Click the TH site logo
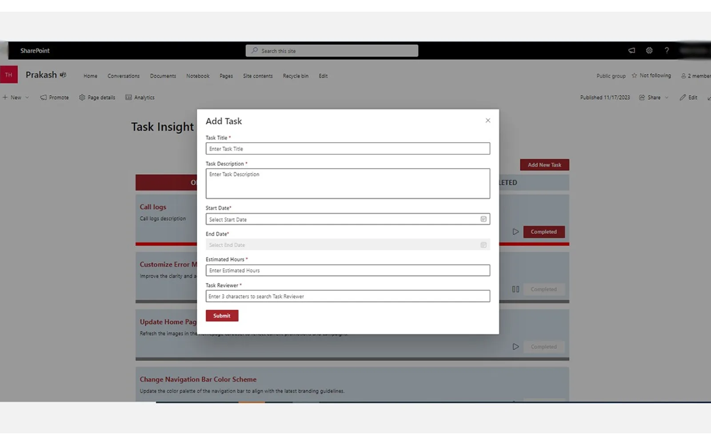Image resolution: width=711 pixels, height=444 pixels. [x=9, y=75]
